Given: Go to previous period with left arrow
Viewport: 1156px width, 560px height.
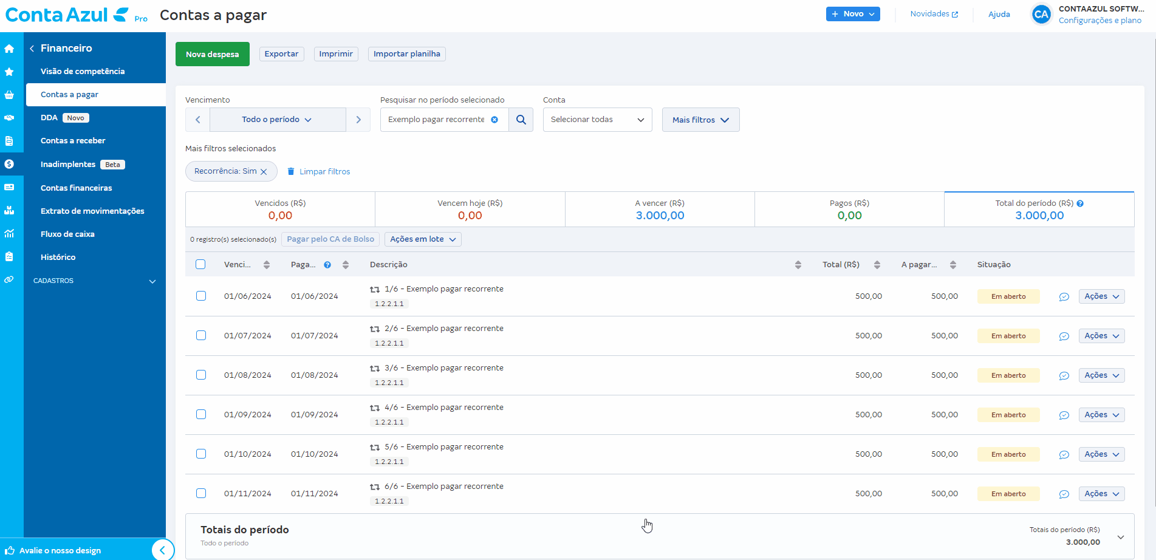Looking at the screenshot, I should coord(198,120).
